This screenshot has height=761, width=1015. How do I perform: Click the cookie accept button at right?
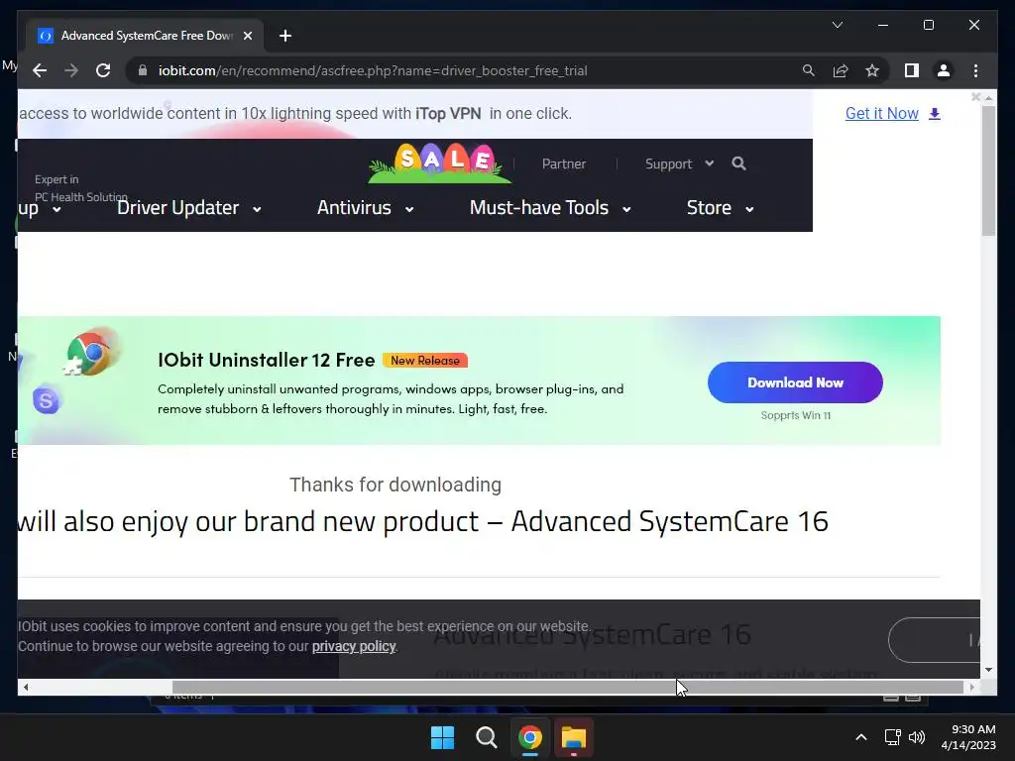coord(934,640)
